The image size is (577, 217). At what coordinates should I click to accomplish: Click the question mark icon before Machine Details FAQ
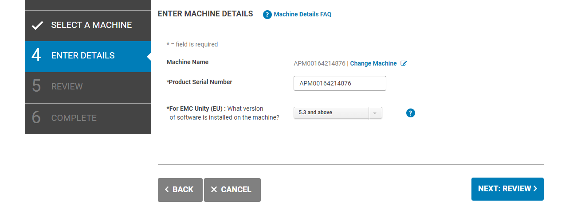[x=267, y=15]
